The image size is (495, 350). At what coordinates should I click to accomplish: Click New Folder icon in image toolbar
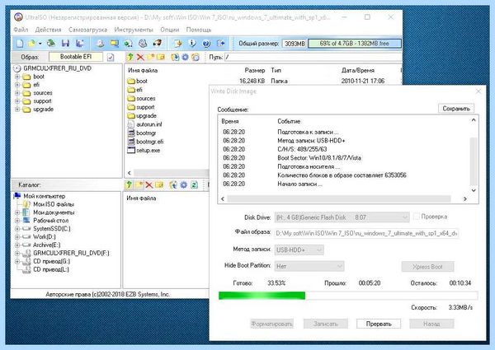(151, 57)
